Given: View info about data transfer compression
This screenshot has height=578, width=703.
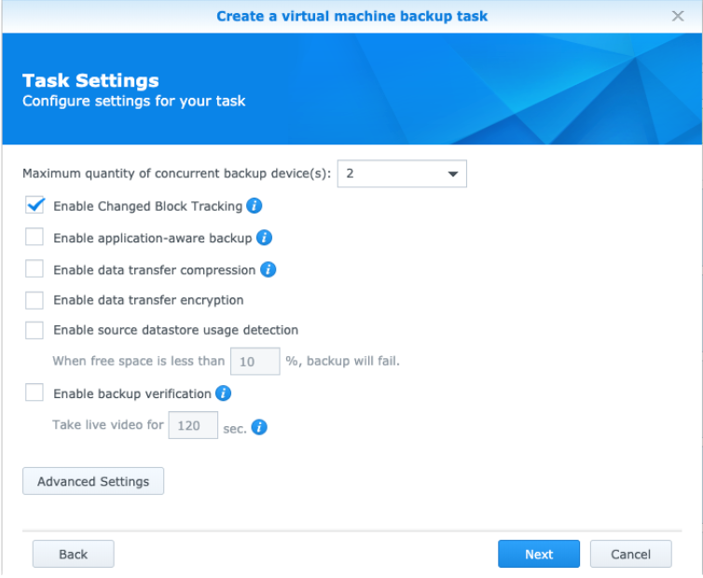Looking at the screenshot, I should [x=269, y=269].
